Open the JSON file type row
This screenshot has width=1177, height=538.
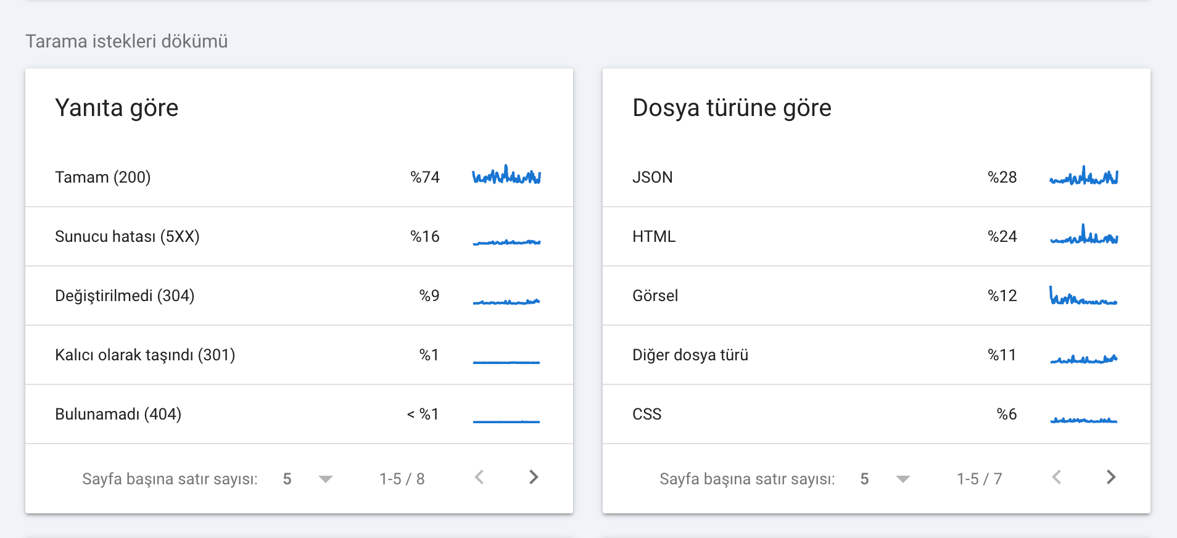tap(877, 177)
